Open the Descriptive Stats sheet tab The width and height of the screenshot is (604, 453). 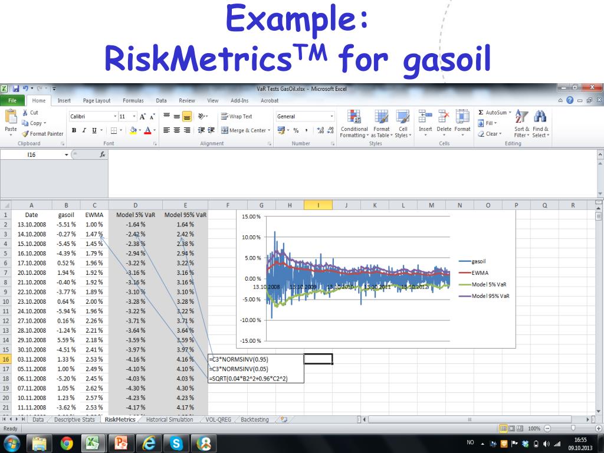[74, 419]
